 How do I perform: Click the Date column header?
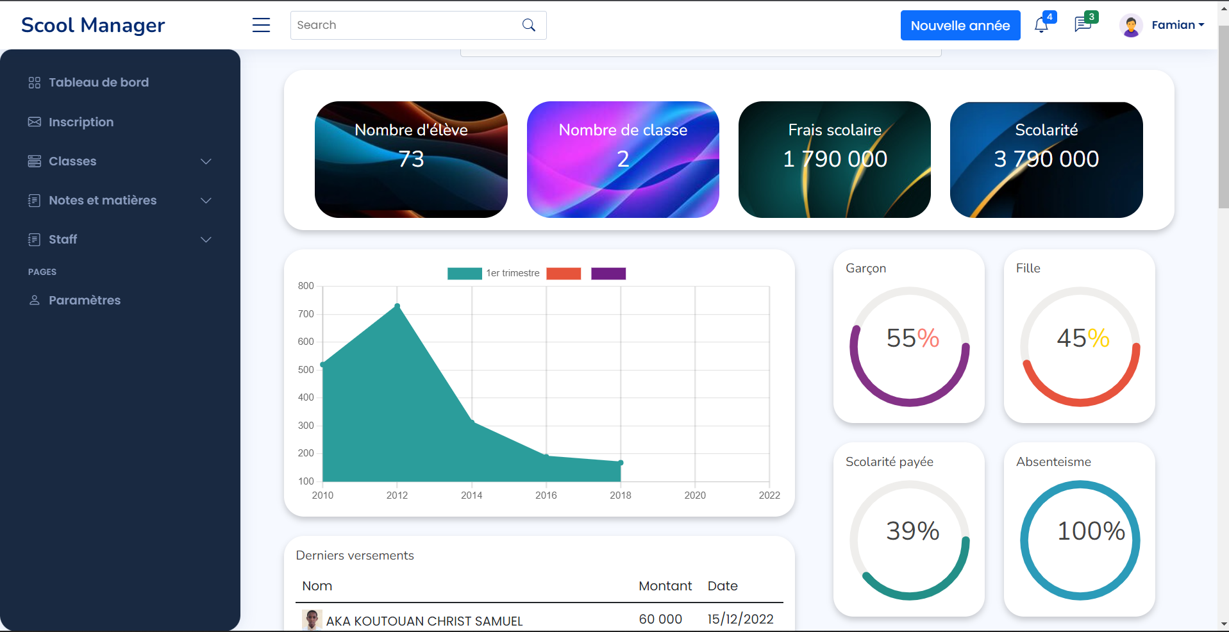723,586
